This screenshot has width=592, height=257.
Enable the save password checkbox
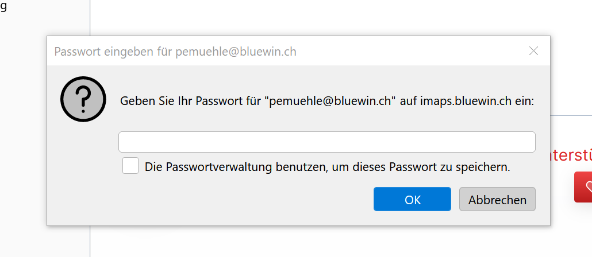coord(130,166)
